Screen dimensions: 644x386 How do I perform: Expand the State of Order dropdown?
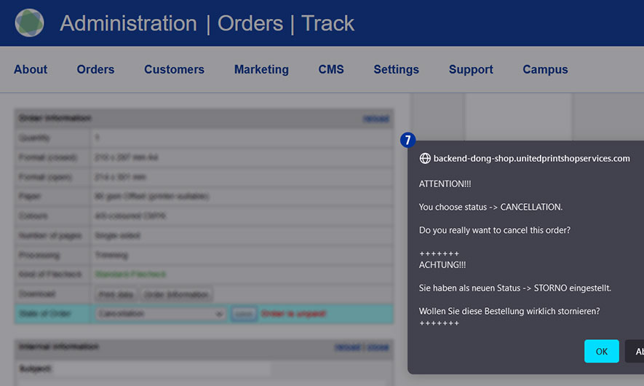coord(160,314)
